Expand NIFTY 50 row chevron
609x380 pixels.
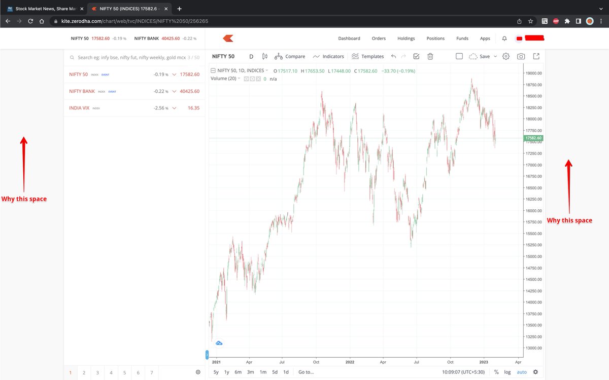tap(174, 74)
